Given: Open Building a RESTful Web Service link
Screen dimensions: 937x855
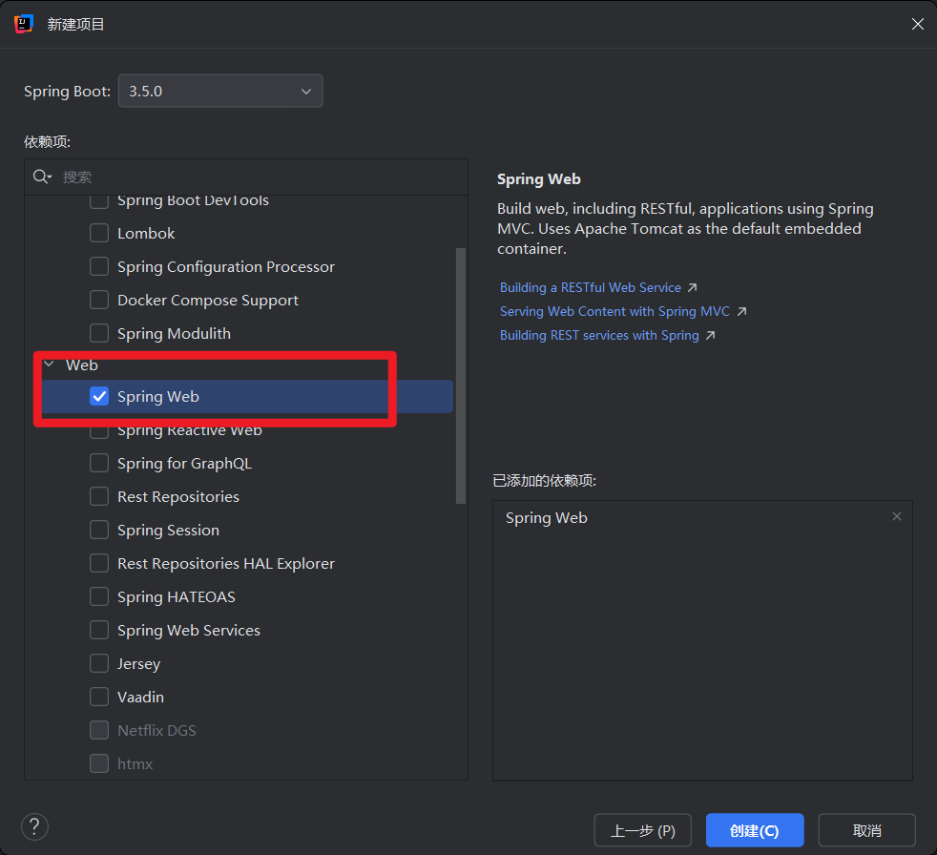Looking at the screenshot, I should click(x=591, y=287).
